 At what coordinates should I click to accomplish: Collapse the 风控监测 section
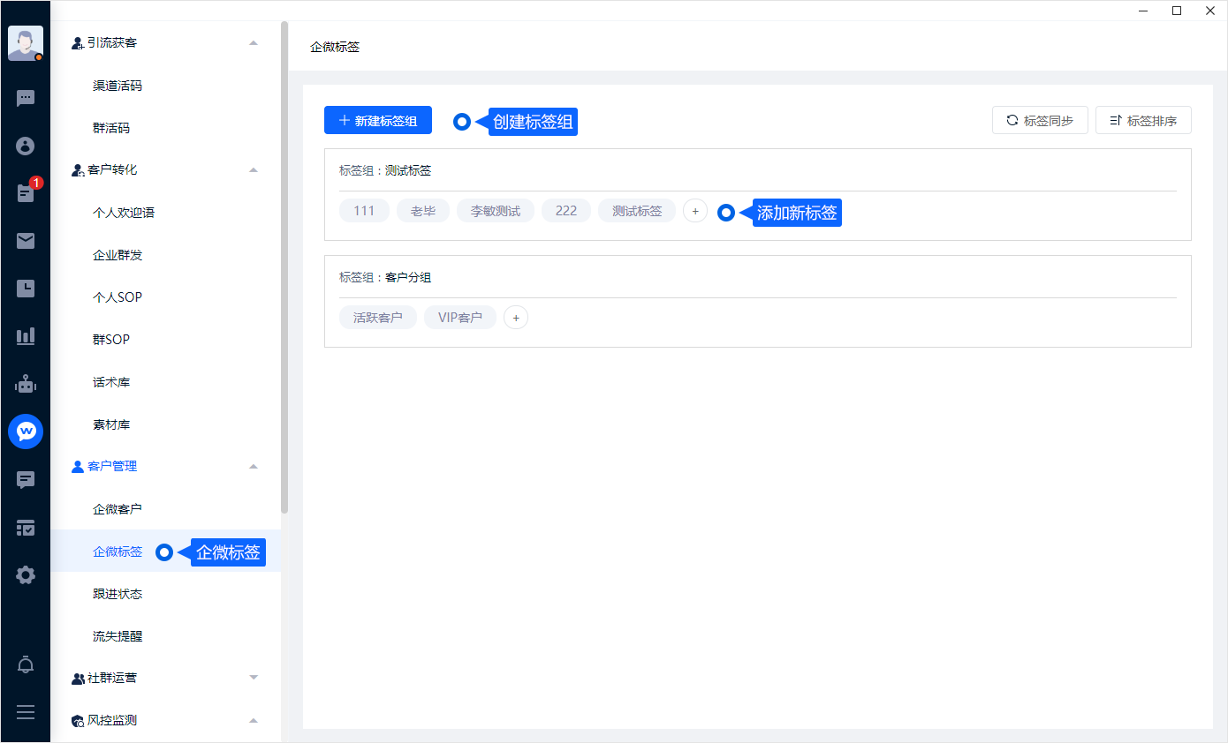coord(254,720)
